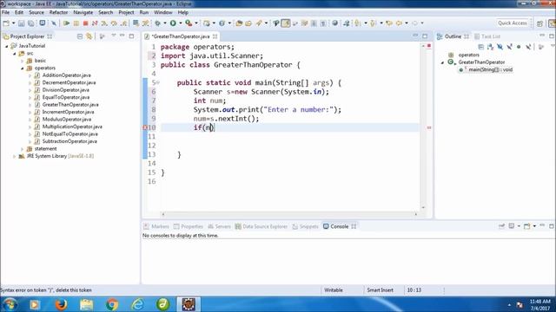Toggle Hide Non-Public Members in Outline
This screenshot has width=556, height=312.
click(519, 47)
